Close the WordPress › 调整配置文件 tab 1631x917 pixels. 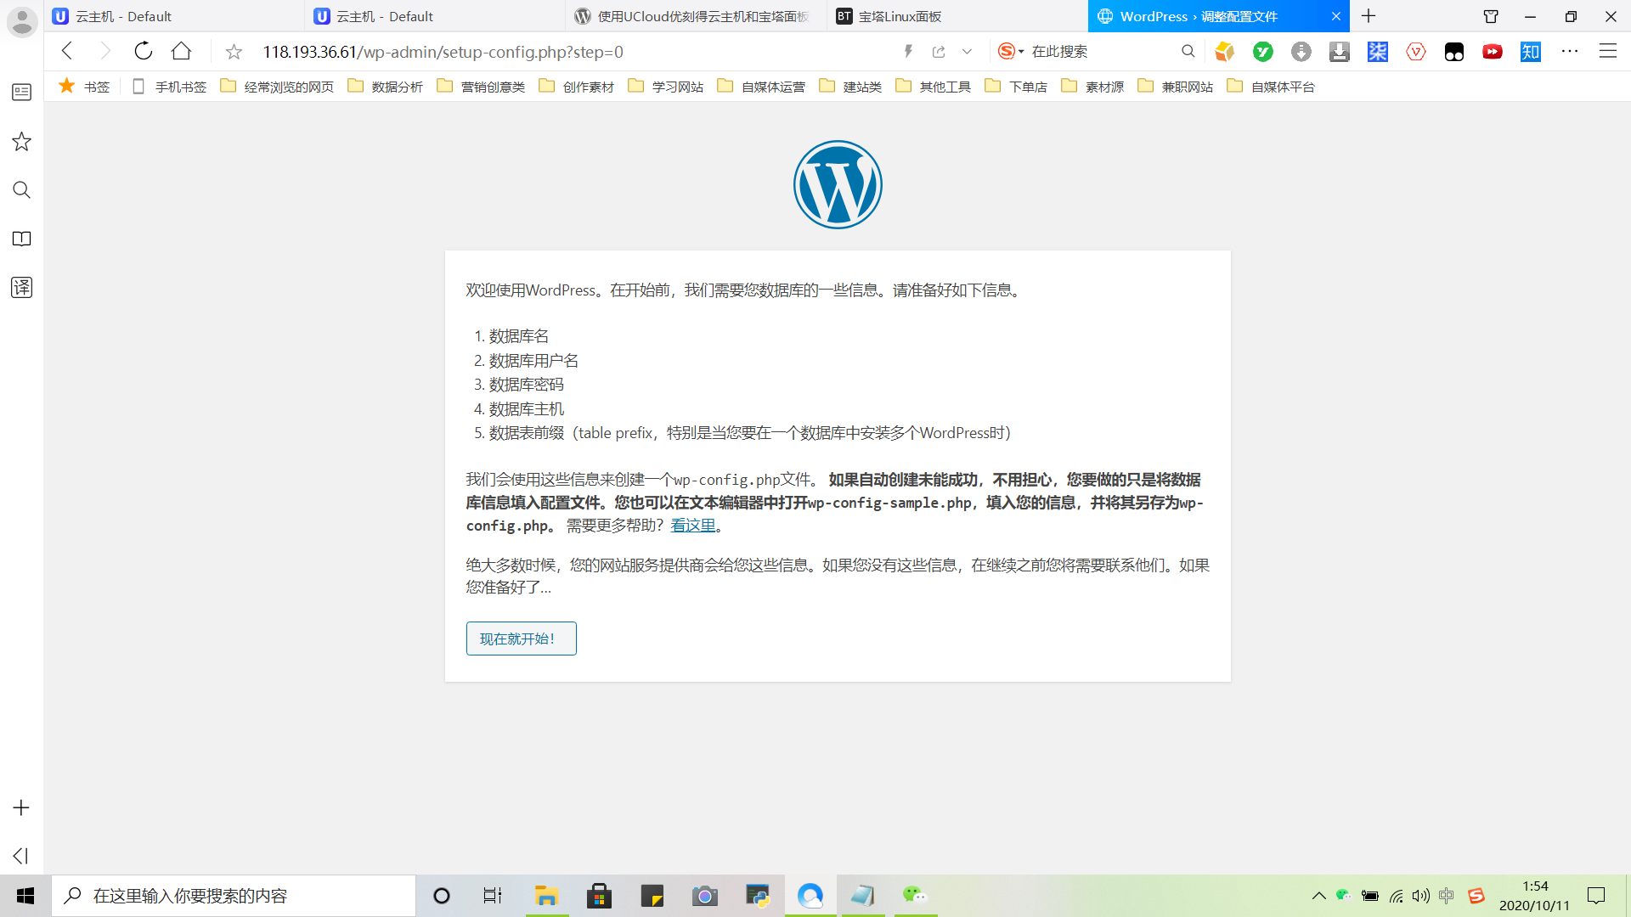pos(1336,16)
